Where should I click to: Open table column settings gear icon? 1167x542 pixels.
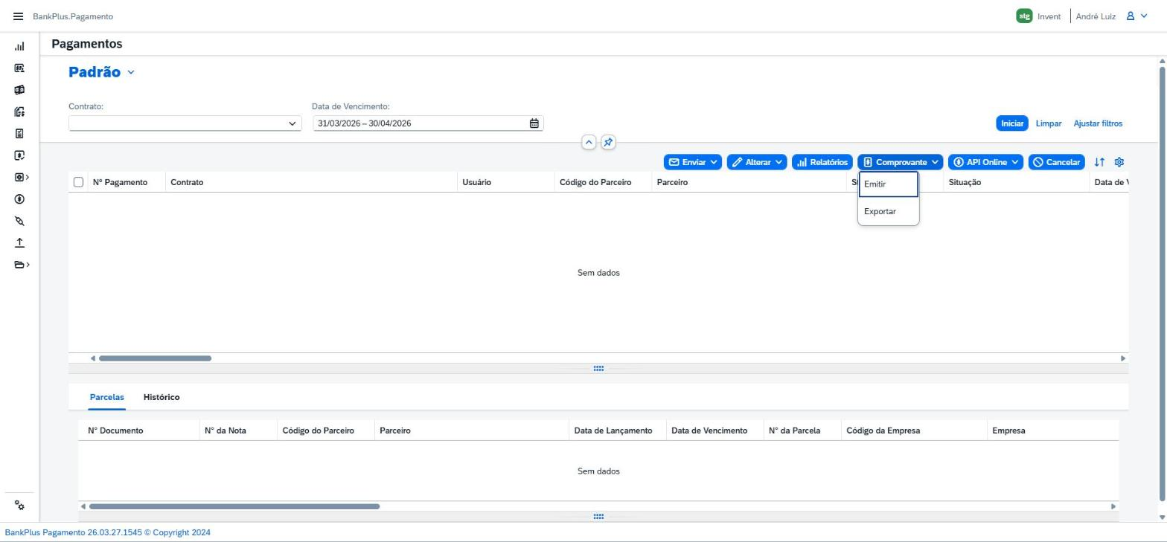(x=1119, y=162)
